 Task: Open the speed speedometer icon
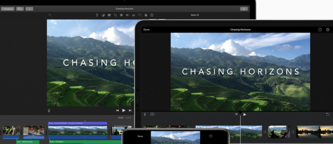[x=140, y=15]
